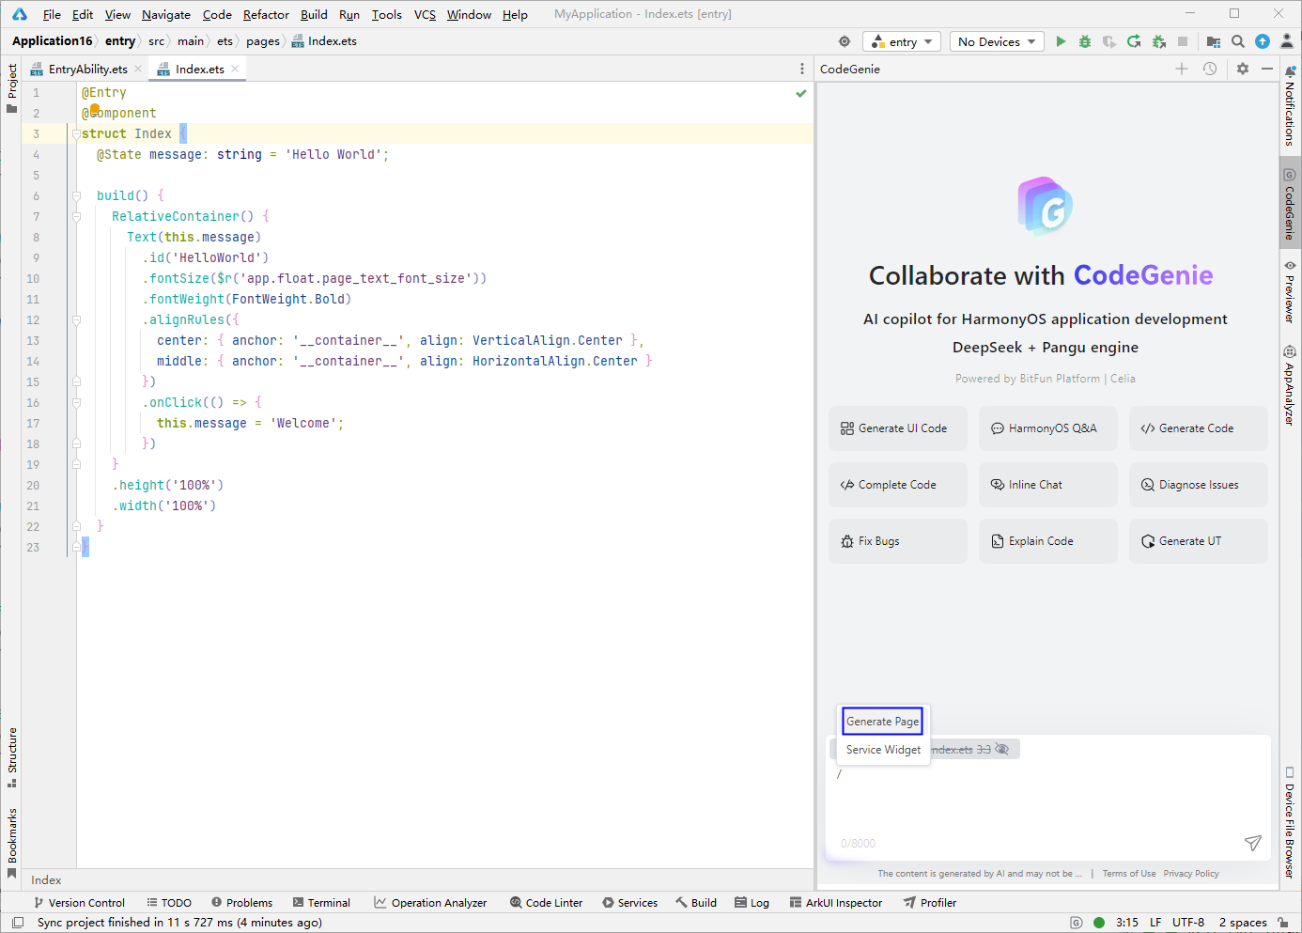Click the CodeGenie status icon in the status bar
This screenshot has height=933, width=1302.
[x=1077, y=923]
